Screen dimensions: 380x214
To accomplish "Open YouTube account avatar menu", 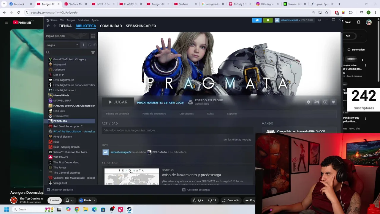I will point(369,22).
